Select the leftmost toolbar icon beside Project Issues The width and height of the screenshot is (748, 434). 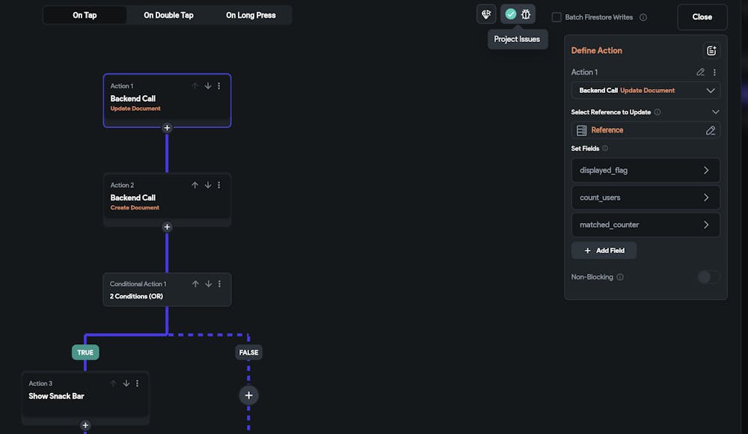[485, 13]
